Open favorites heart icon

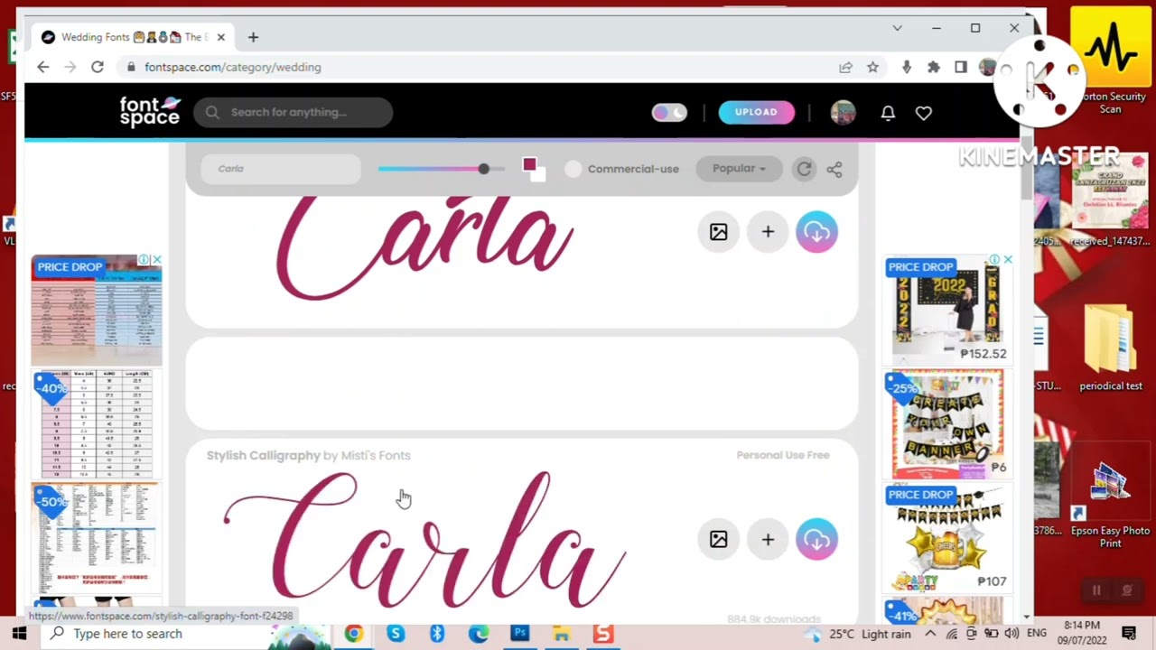(923, 113)
